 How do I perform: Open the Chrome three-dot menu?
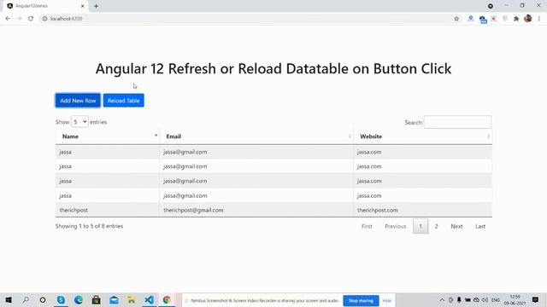pyautogui.click(x=539, y=19)
